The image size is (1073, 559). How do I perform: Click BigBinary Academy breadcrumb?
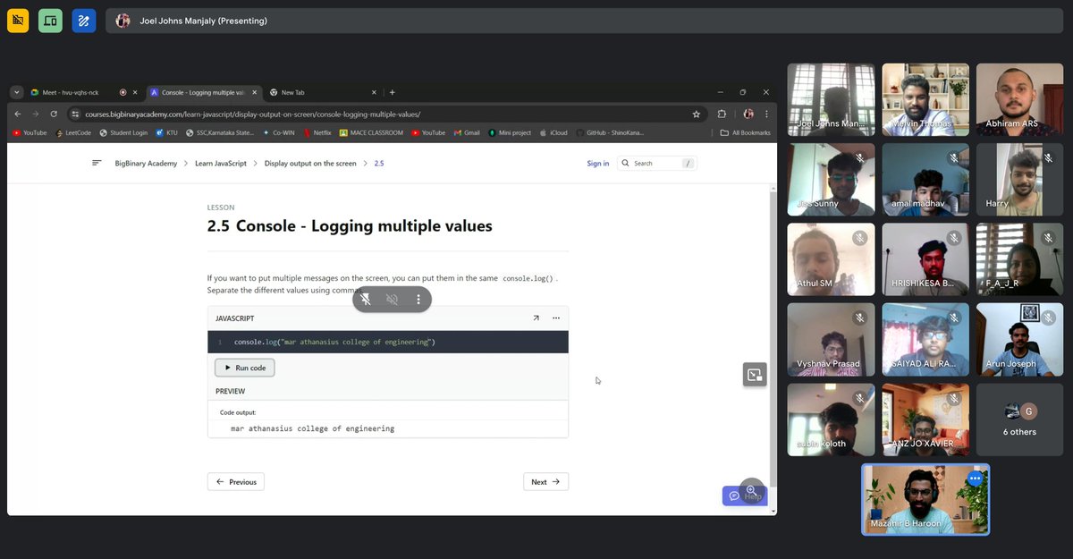coord(146,163)
